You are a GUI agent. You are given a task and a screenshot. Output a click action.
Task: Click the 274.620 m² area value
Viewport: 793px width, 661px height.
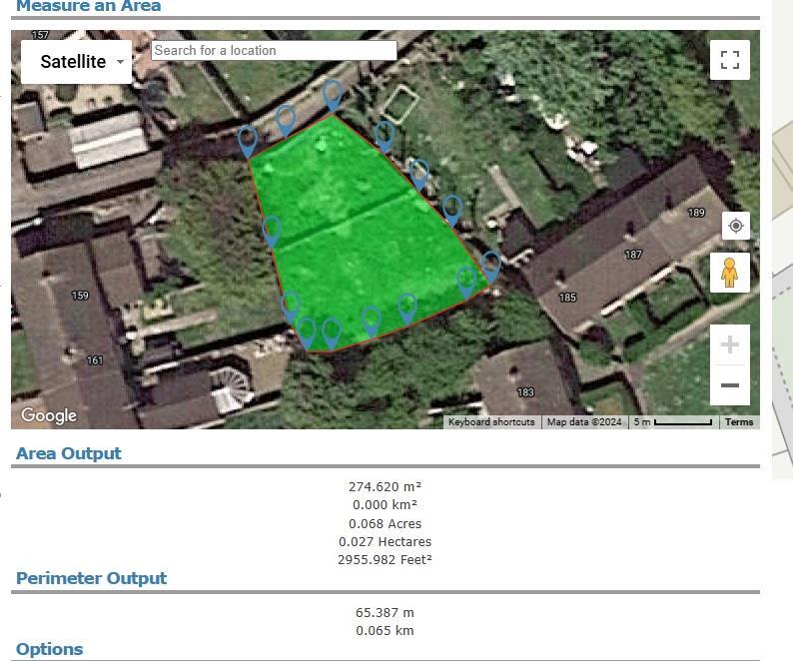pos(385,487)
